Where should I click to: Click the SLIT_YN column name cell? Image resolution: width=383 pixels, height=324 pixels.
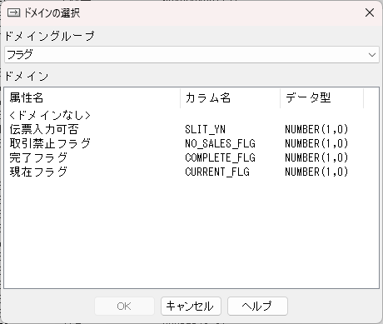click(205, 129)
